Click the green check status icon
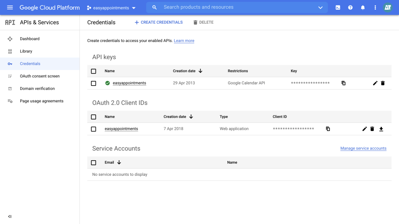Viewport: 399px width, 224px height. click(x=108, y=83)
